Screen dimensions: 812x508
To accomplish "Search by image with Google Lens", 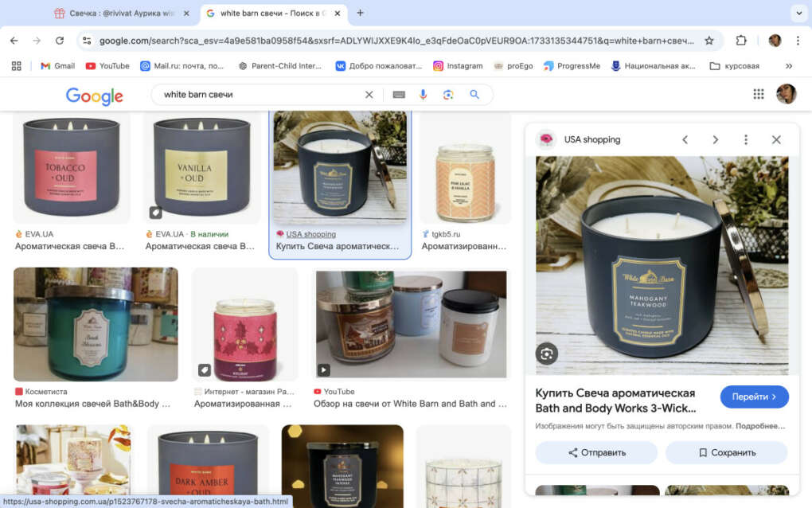I will click(448, 95).
